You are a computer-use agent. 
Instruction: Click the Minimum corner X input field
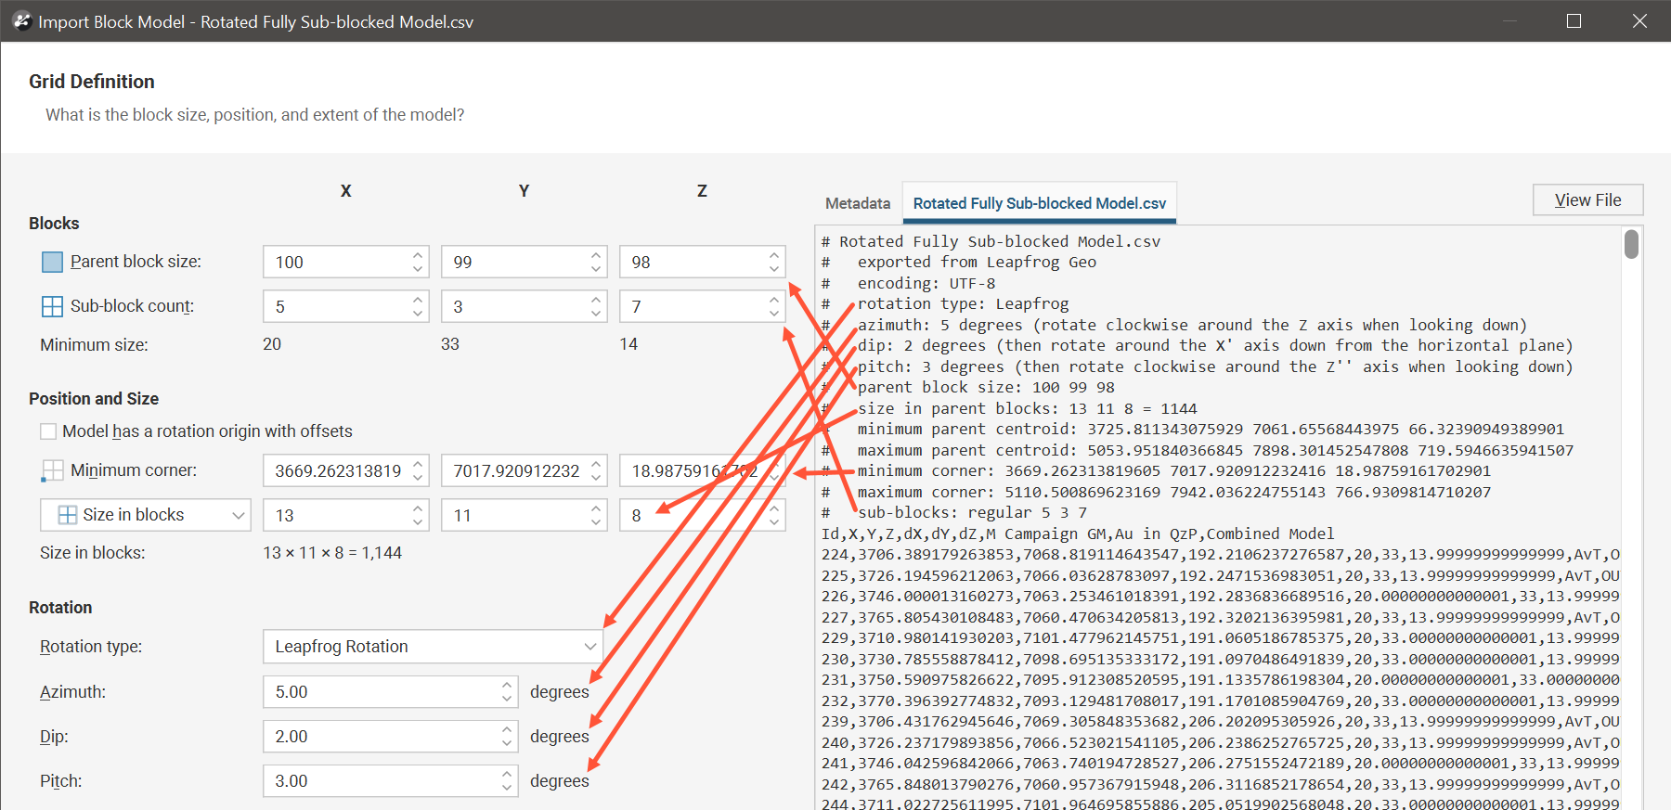point(337,471)
